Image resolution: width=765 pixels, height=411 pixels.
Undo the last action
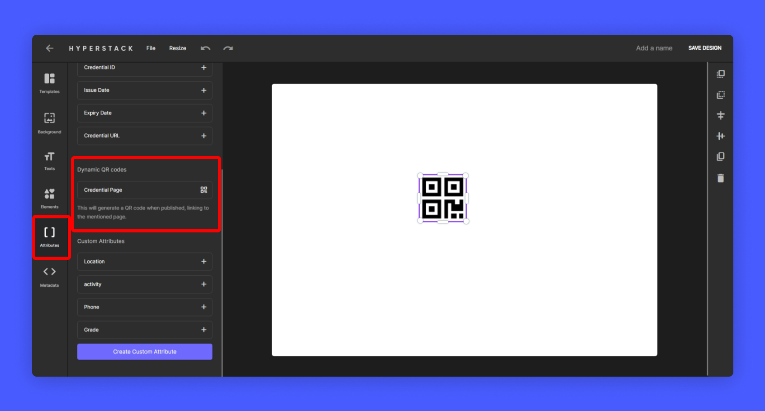tap(205, 48)
